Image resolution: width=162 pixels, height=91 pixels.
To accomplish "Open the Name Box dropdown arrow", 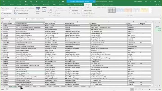I will pos(11,19).
